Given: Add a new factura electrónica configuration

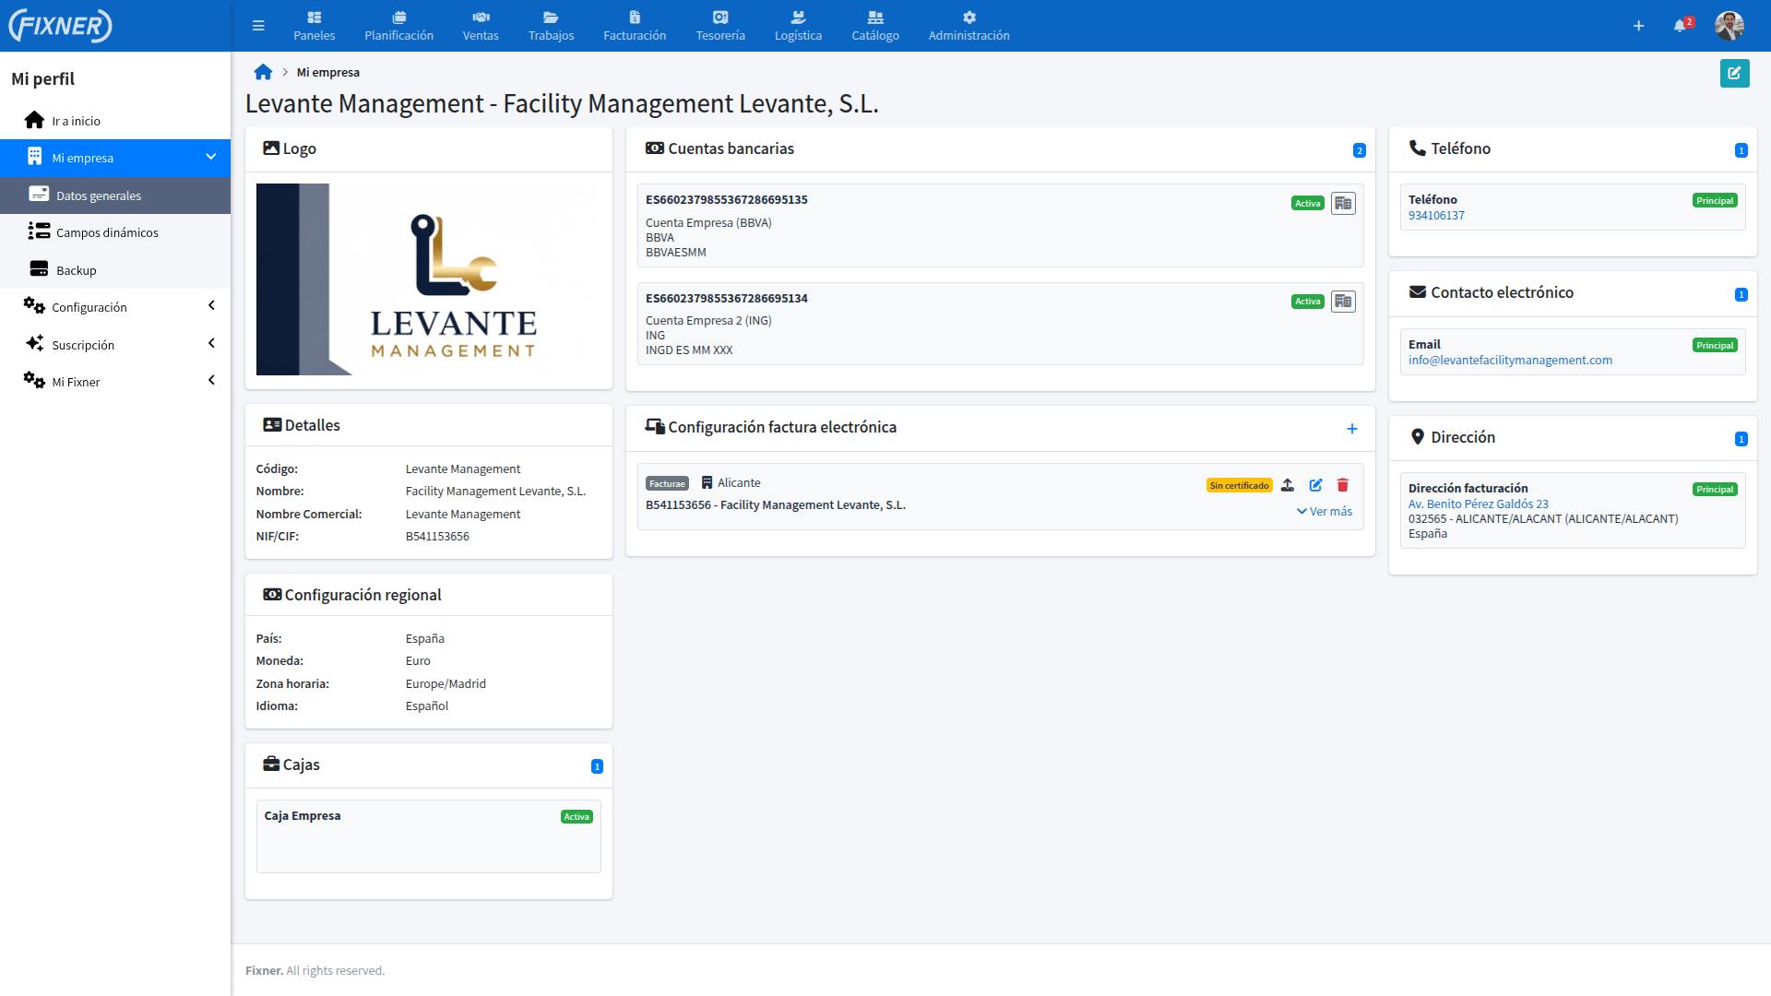Looking at the screenshot, I should tap(1351, 429).
